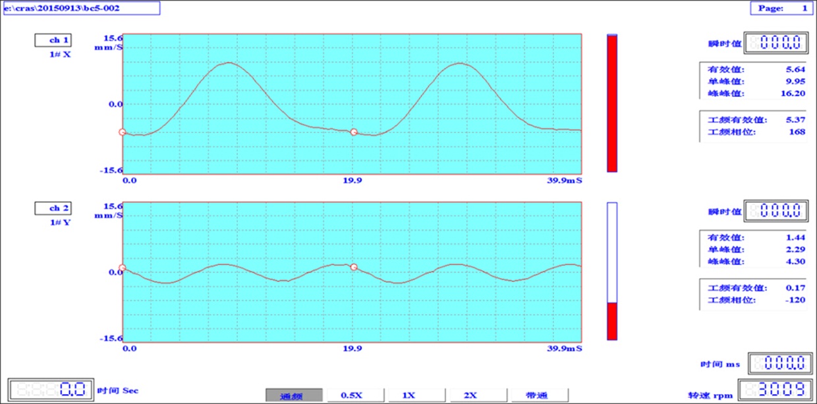The width and height of the screenshot is (817, 404).
Task: Select the ch 1 channel box
Action: (x=53, y=40)
